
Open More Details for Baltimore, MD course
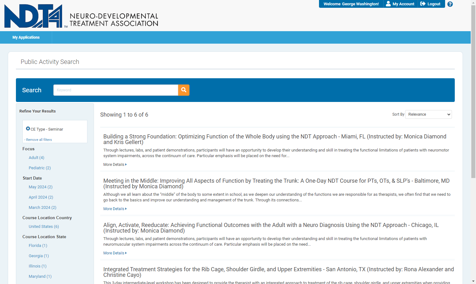(115, 209)
